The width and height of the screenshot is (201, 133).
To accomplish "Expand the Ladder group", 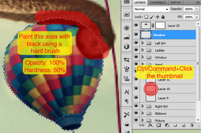I will 143,50.
